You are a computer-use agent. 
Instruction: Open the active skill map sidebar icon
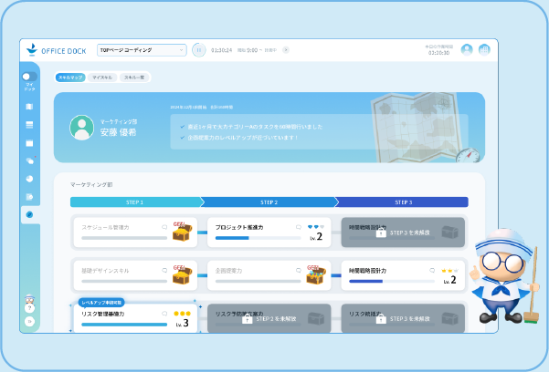[30, 215]
